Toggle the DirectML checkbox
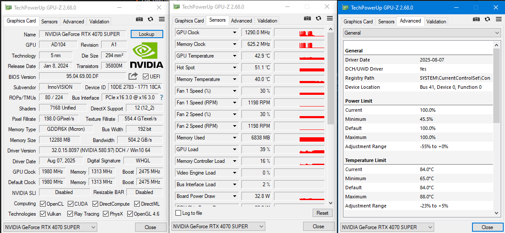Viewport: 505px width, 233px height. pos(136,204)
